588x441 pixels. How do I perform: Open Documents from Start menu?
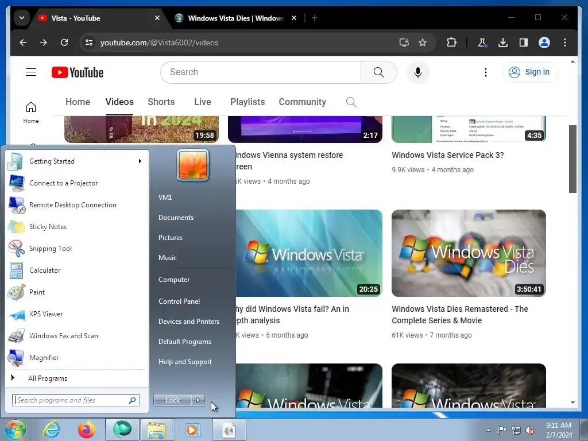pos(176,218)
